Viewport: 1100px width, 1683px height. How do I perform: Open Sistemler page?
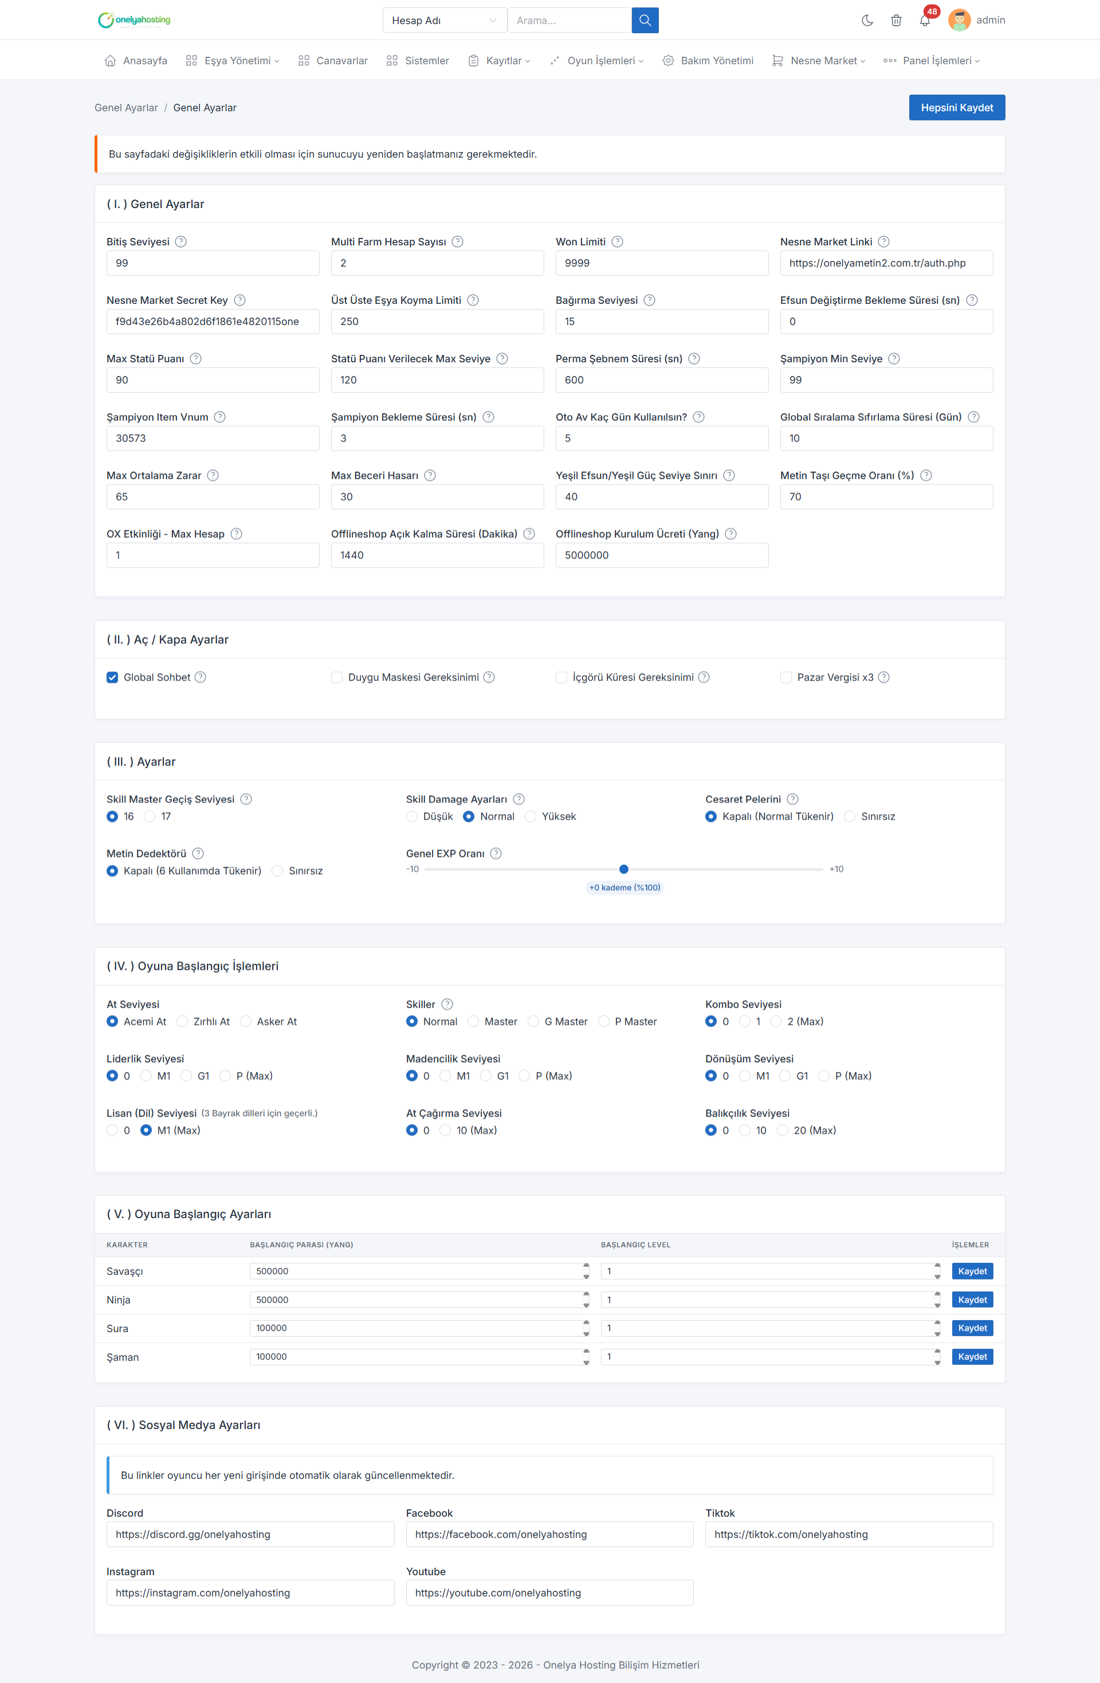[418, 61]
